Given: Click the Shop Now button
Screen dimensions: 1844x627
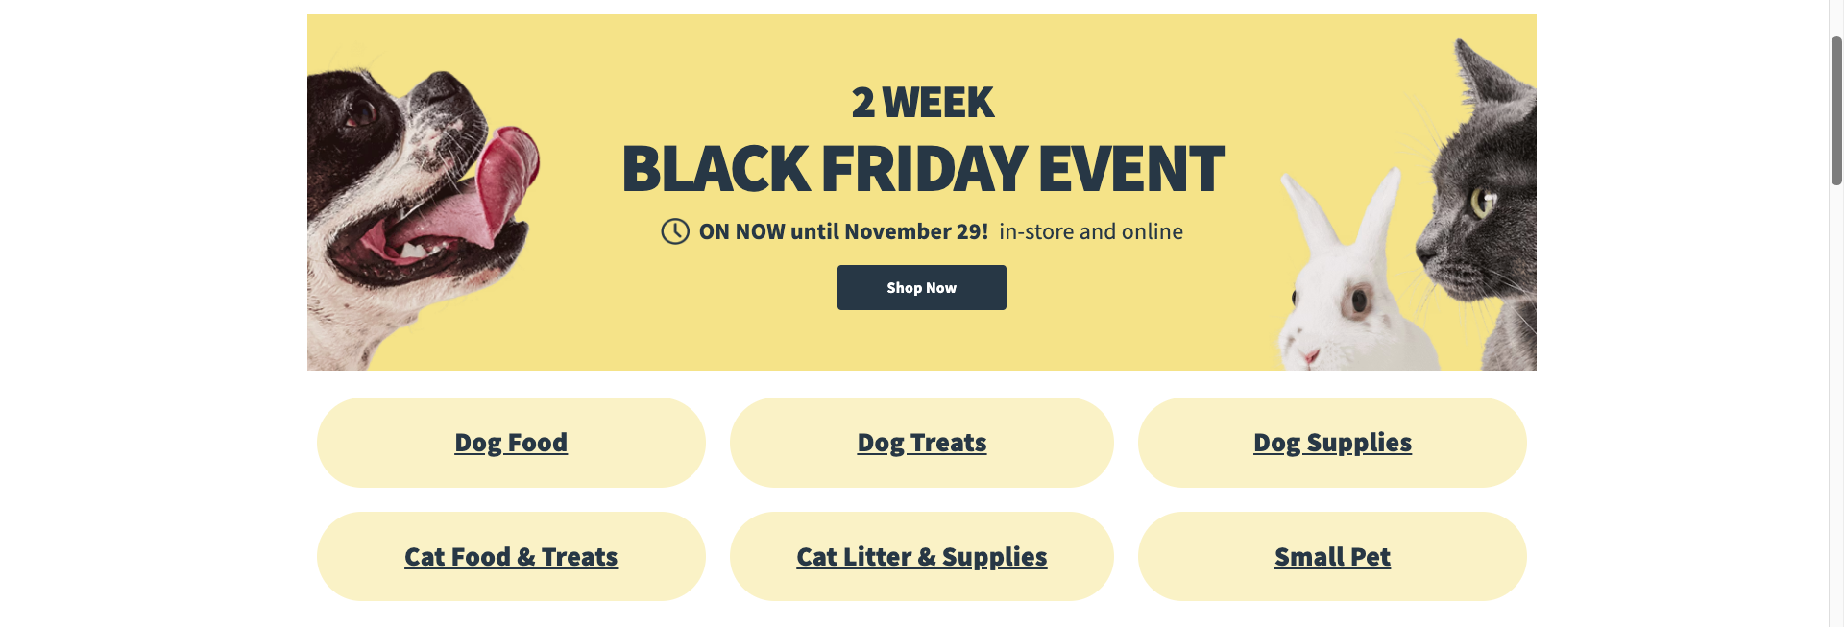Looking at the screenshot, I should coord(922,287).
